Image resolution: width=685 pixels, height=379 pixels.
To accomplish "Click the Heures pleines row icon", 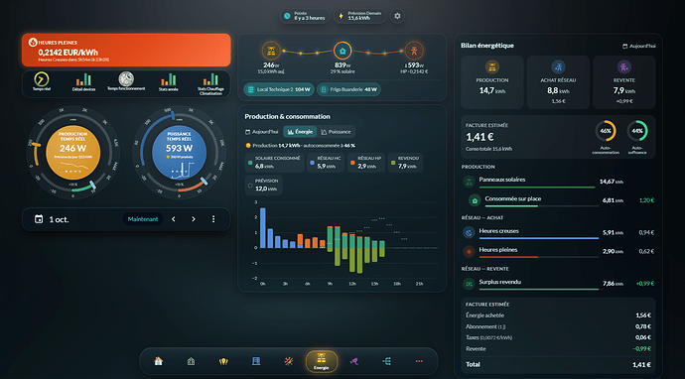I will (469, 251).
